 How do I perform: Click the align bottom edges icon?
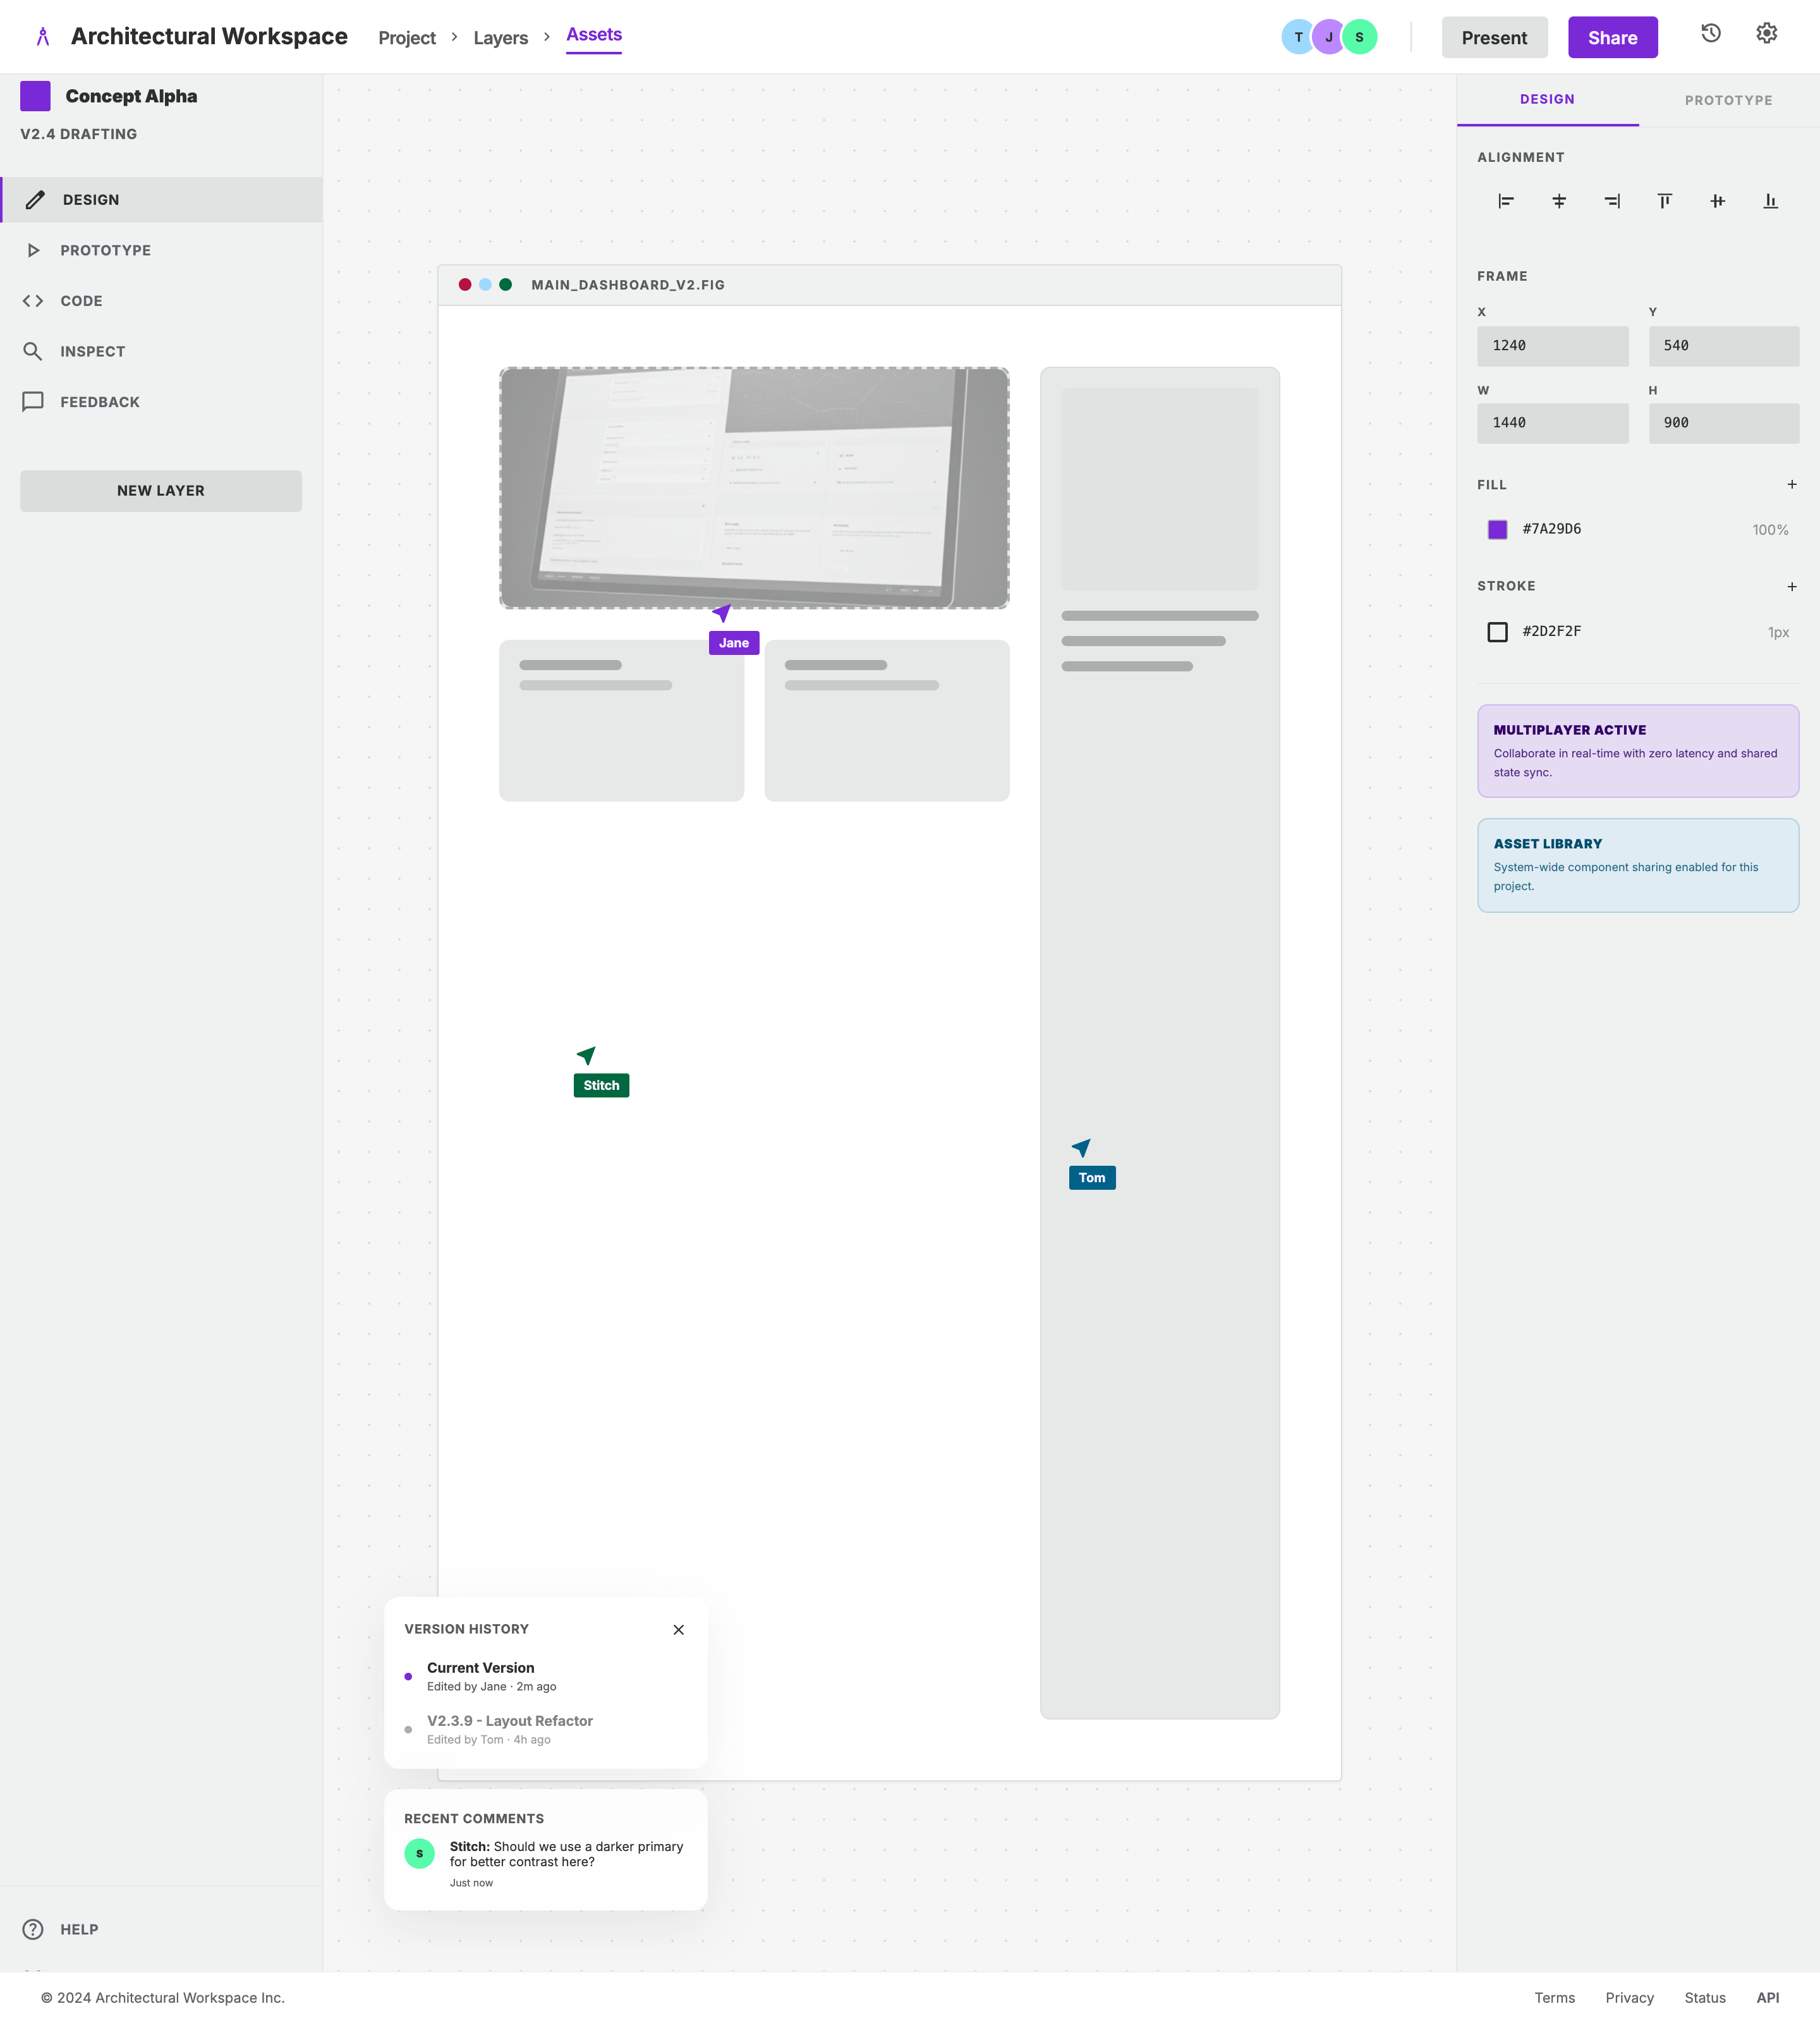1770,201
